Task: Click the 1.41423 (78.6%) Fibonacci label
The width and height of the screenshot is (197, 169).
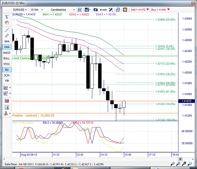Action: 165,104
